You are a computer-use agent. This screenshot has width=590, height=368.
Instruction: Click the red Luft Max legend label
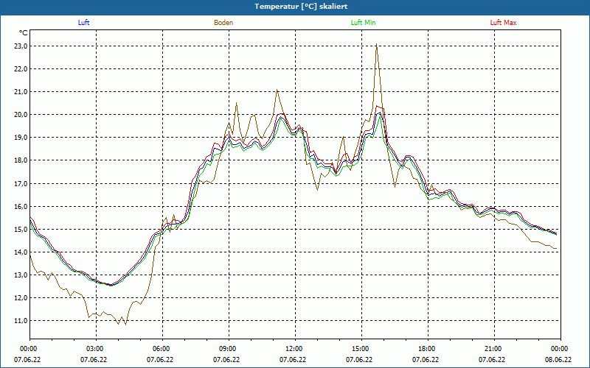503,23
